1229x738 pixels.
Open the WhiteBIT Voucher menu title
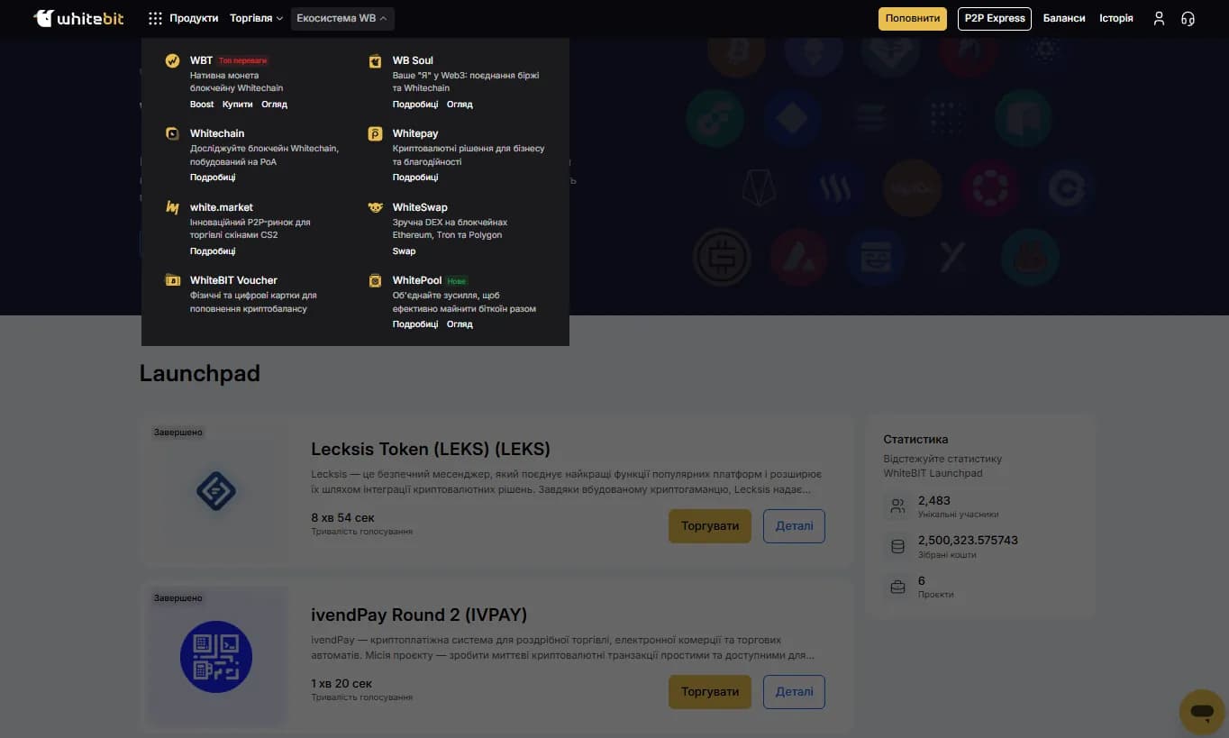pos(233,280)
